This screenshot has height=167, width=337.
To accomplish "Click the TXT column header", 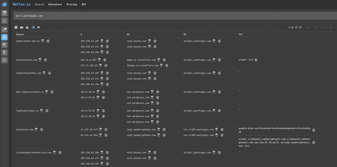I will (x=241, y=35).
